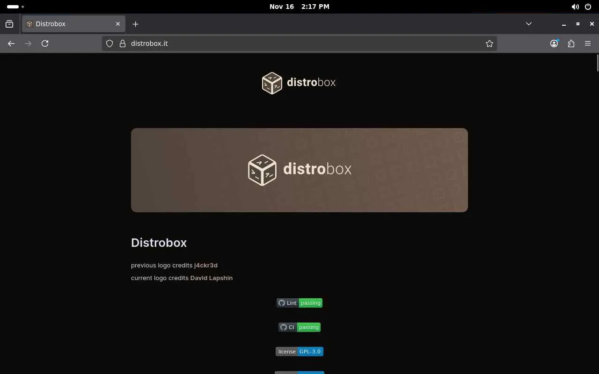This screenshot has width=599, height=374.
Task: Open the Firefox account menu
Action: tap(554, 43)
